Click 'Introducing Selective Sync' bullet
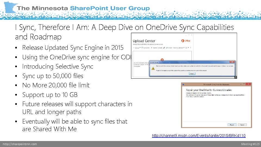261x147 pixels. pos(58,66)
